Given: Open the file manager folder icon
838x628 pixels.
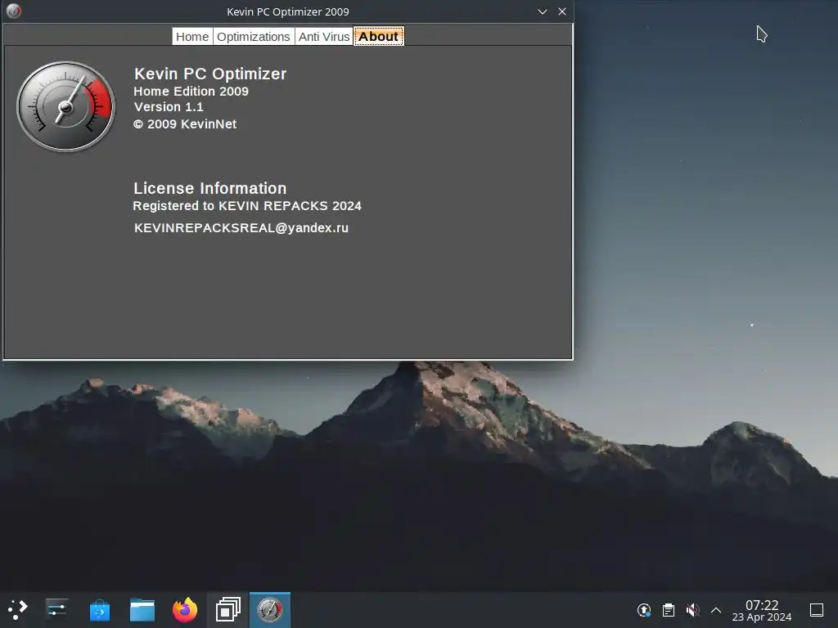Looking at the screenshot, I should point(142,609).
